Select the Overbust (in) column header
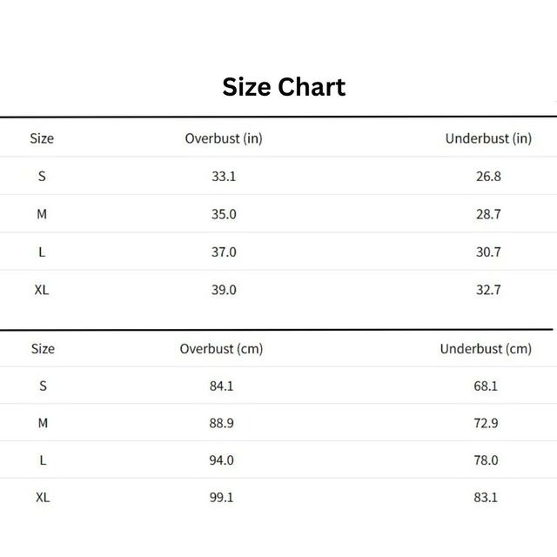This screenshot has width=557, height=557. [x=224, y=138]
